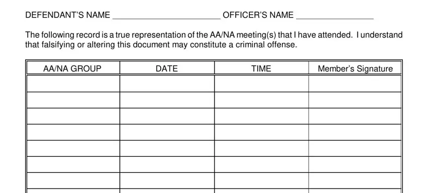The image size is (428, 193).
Task: Select the AA/NA GROUP column header
Action: coord(73,68)
